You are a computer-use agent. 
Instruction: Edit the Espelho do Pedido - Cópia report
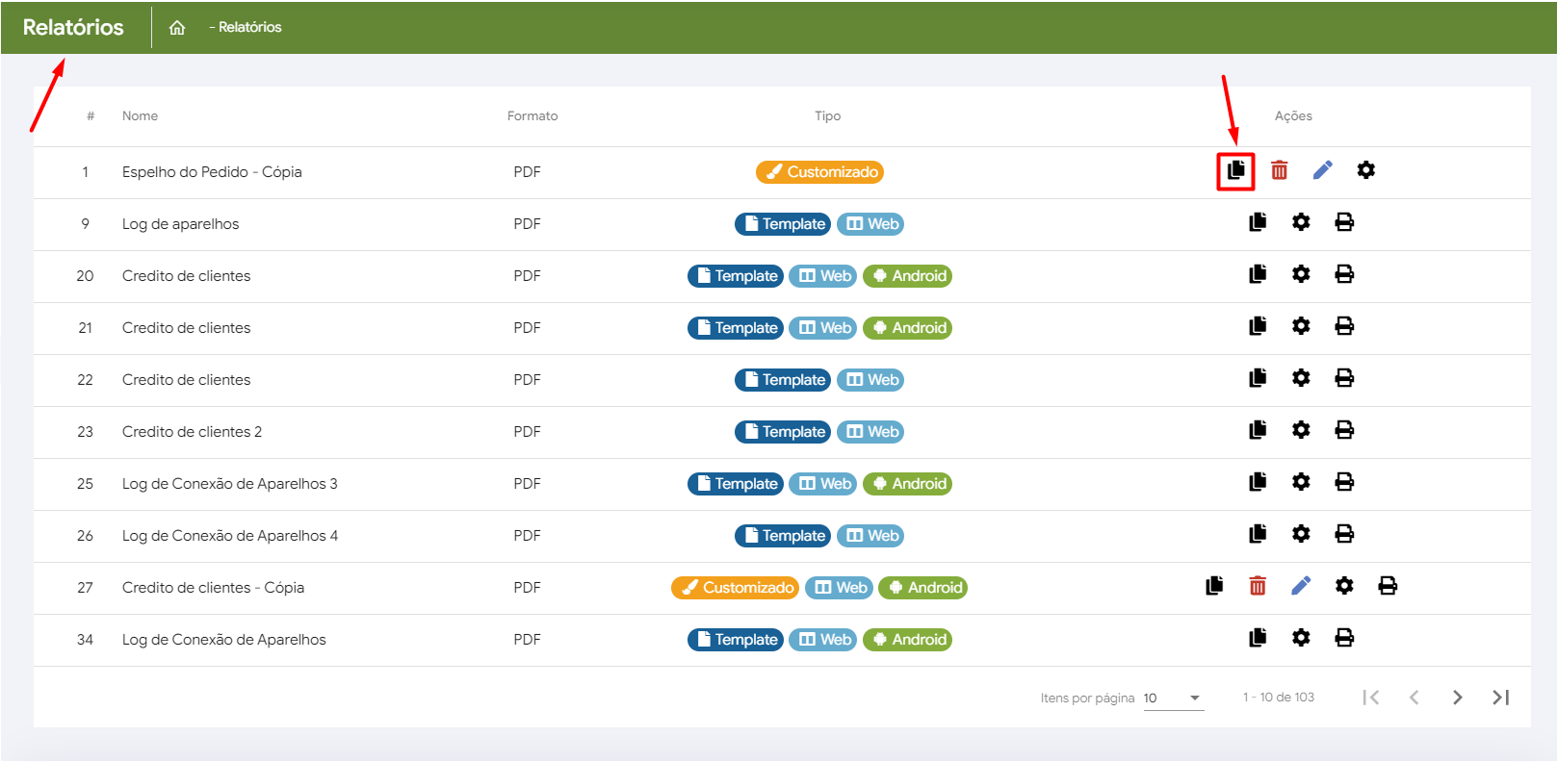click(x=1322, y=171)
